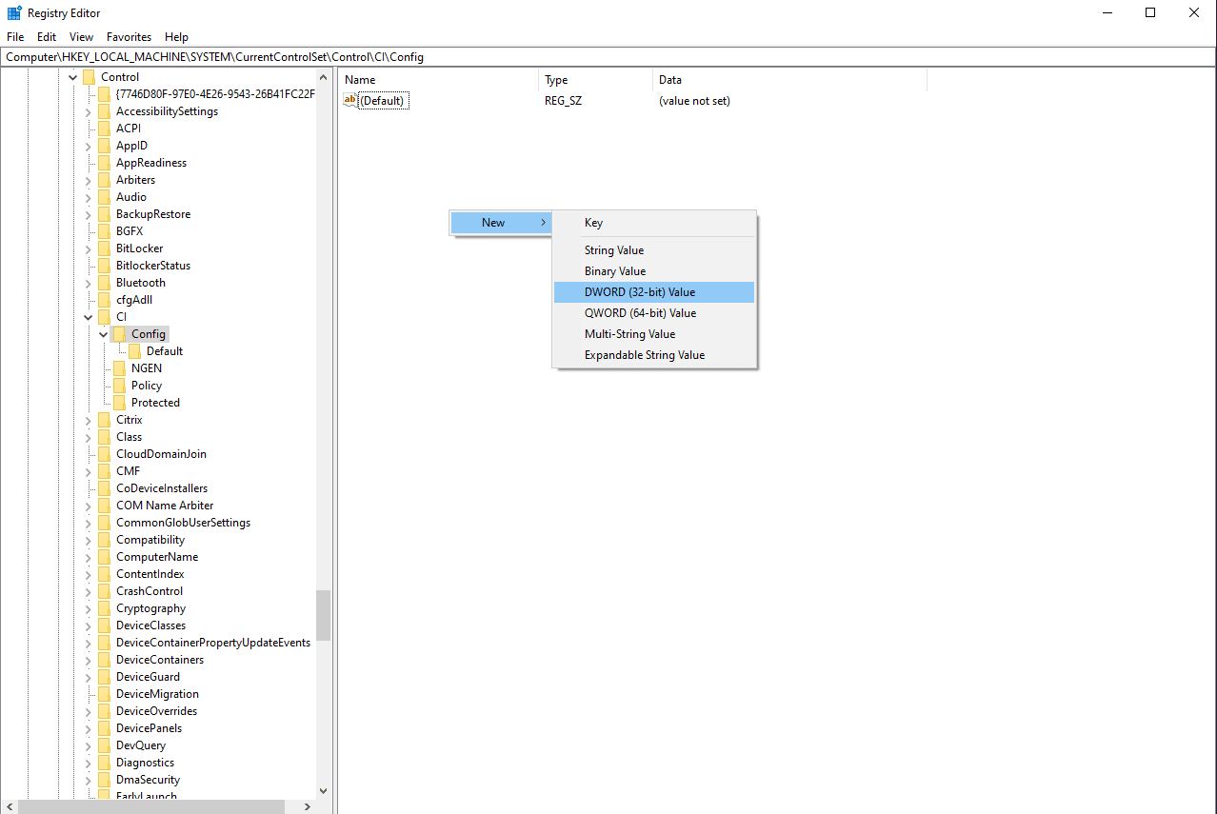
Task: Collapse the CI key tree node
Action: tap(89, 317)
